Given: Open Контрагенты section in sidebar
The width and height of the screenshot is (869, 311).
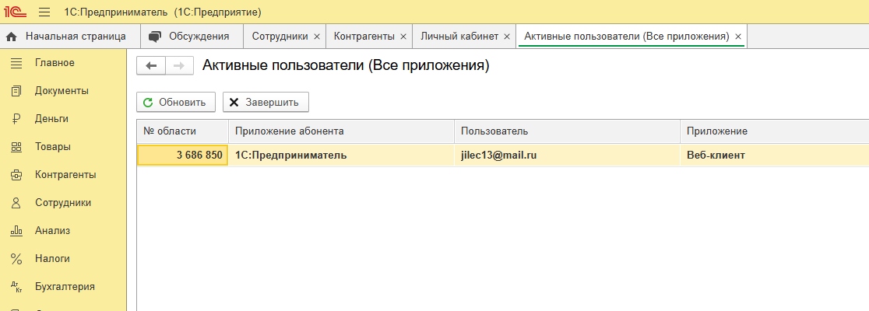Looking at the screenshot, I should pos(65,174).
